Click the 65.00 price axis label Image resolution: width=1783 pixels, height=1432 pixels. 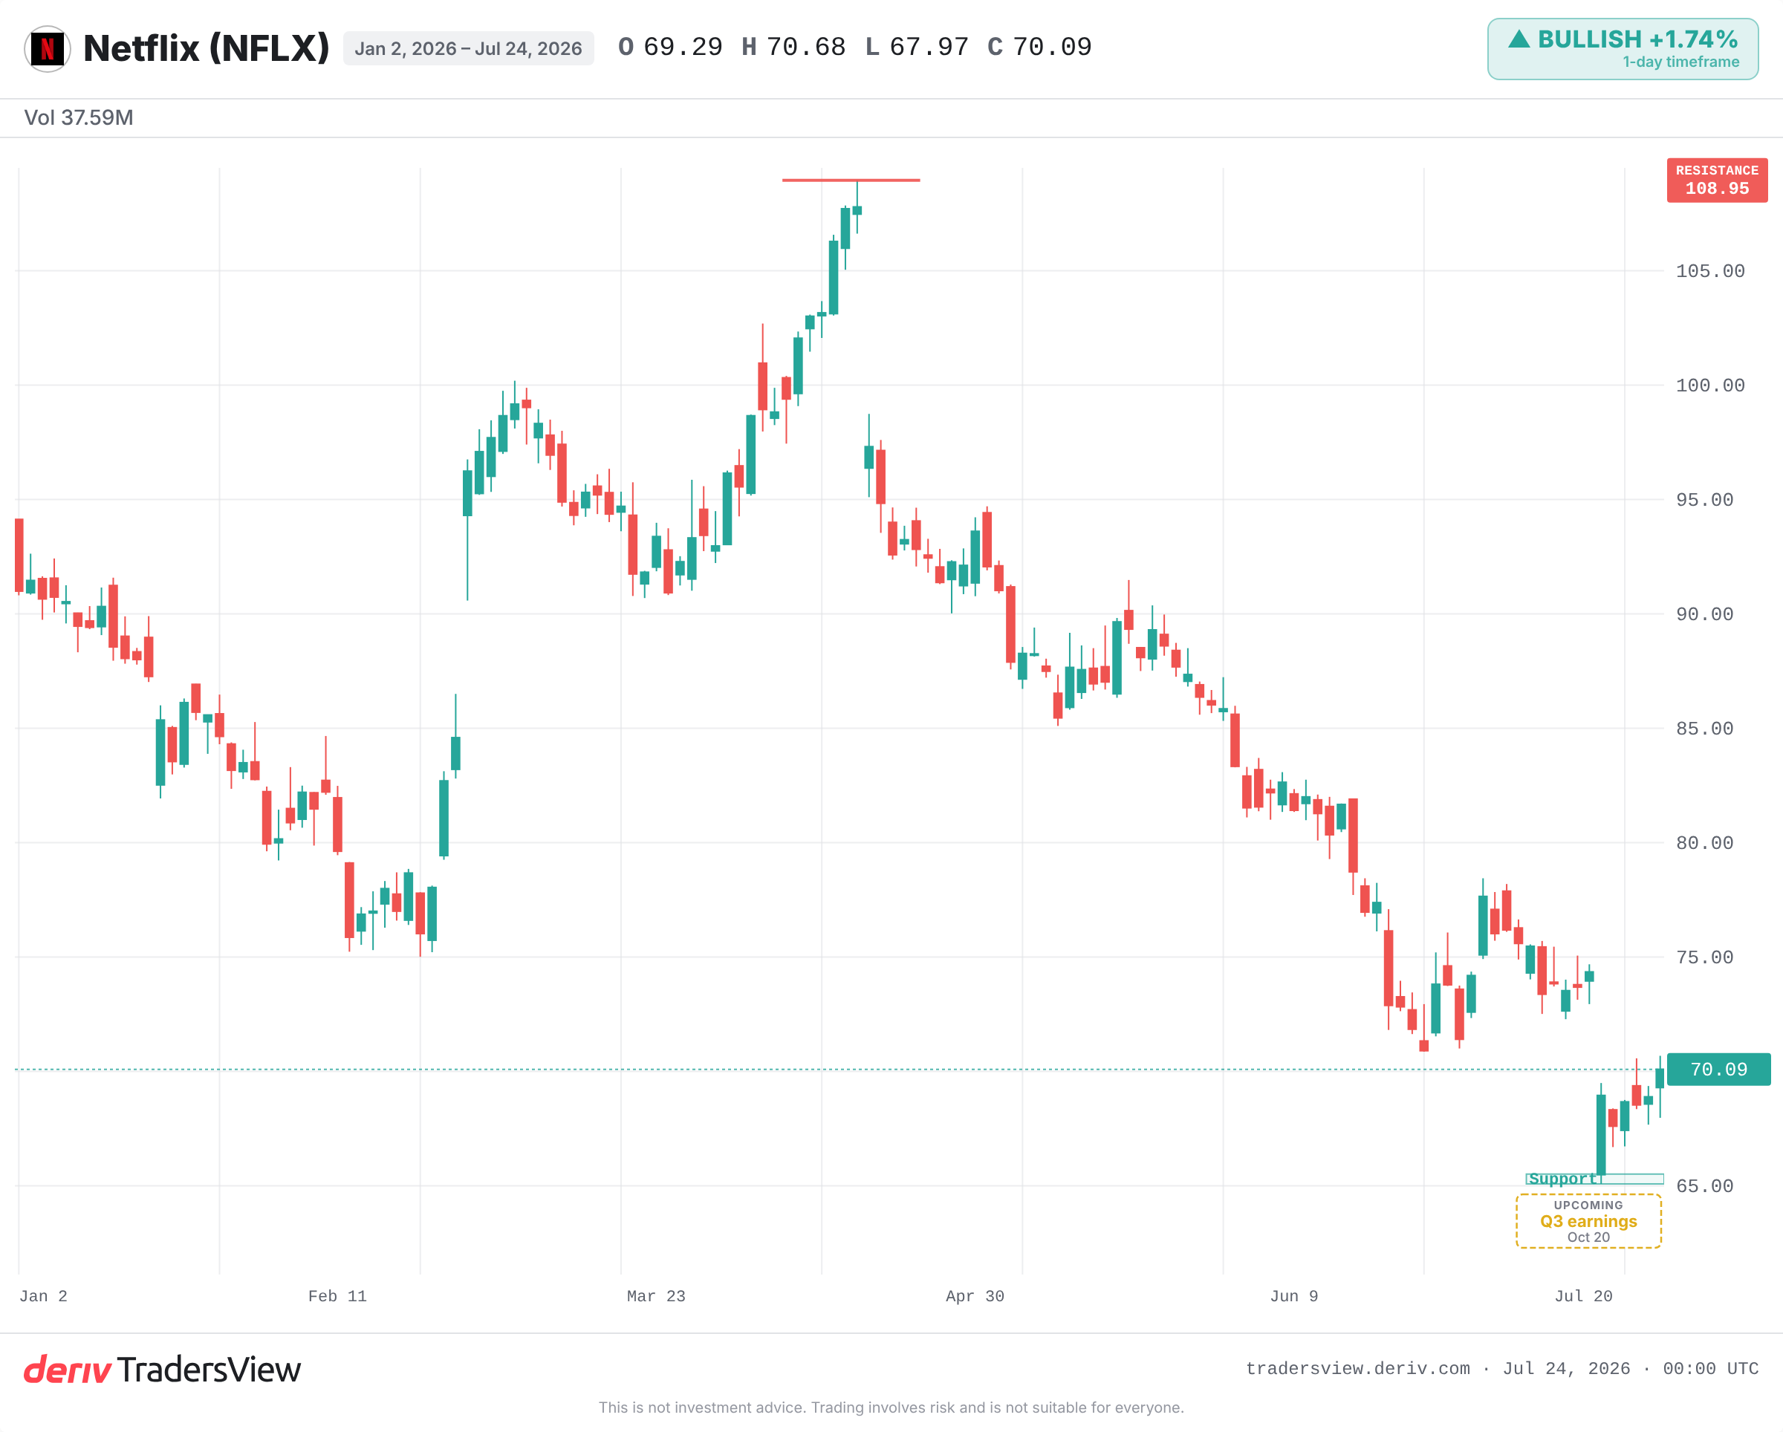click(1704, 1186)
